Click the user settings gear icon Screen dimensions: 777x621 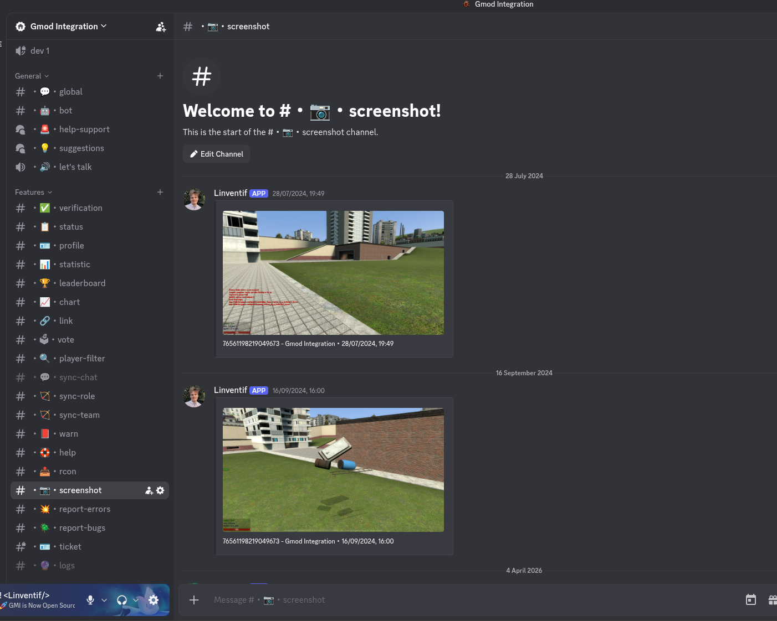154,600
